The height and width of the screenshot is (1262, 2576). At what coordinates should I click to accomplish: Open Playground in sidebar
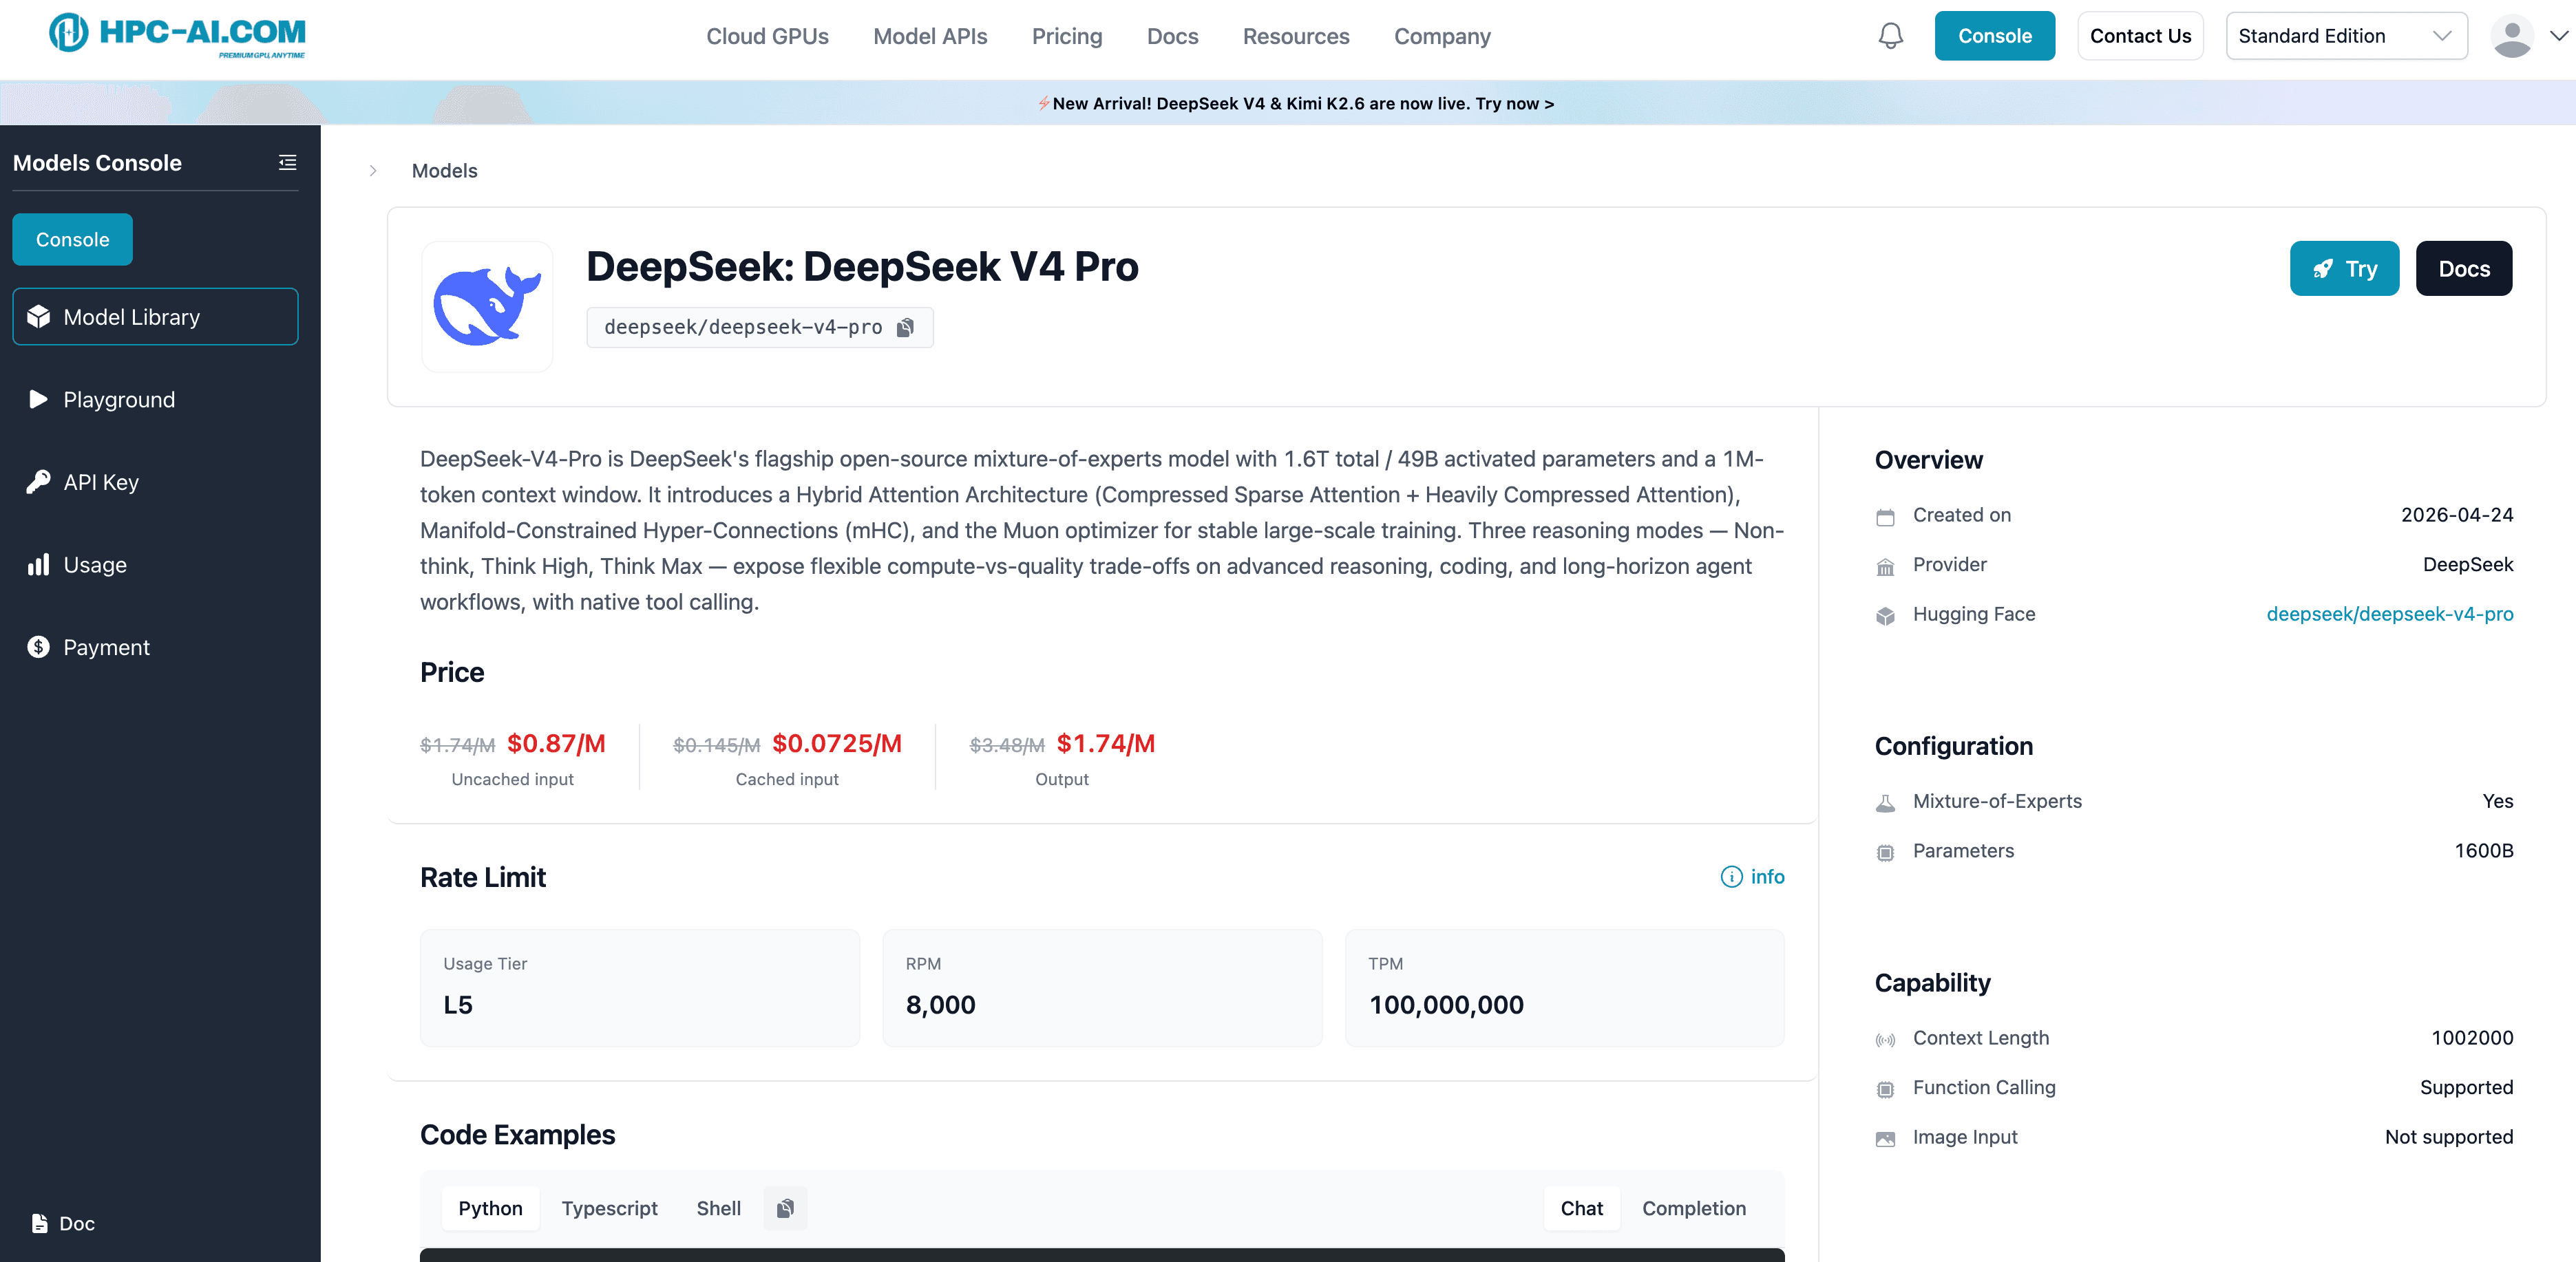[155, 400]
